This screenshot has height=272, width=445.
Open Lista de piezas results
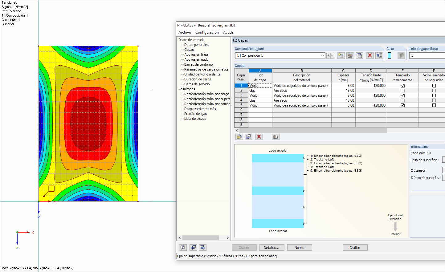(x=195, y=119)
